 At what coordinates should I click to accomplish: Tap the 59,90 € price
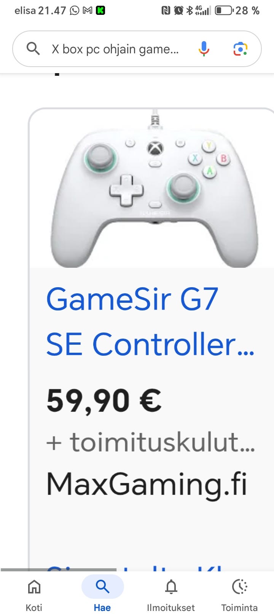104,401
